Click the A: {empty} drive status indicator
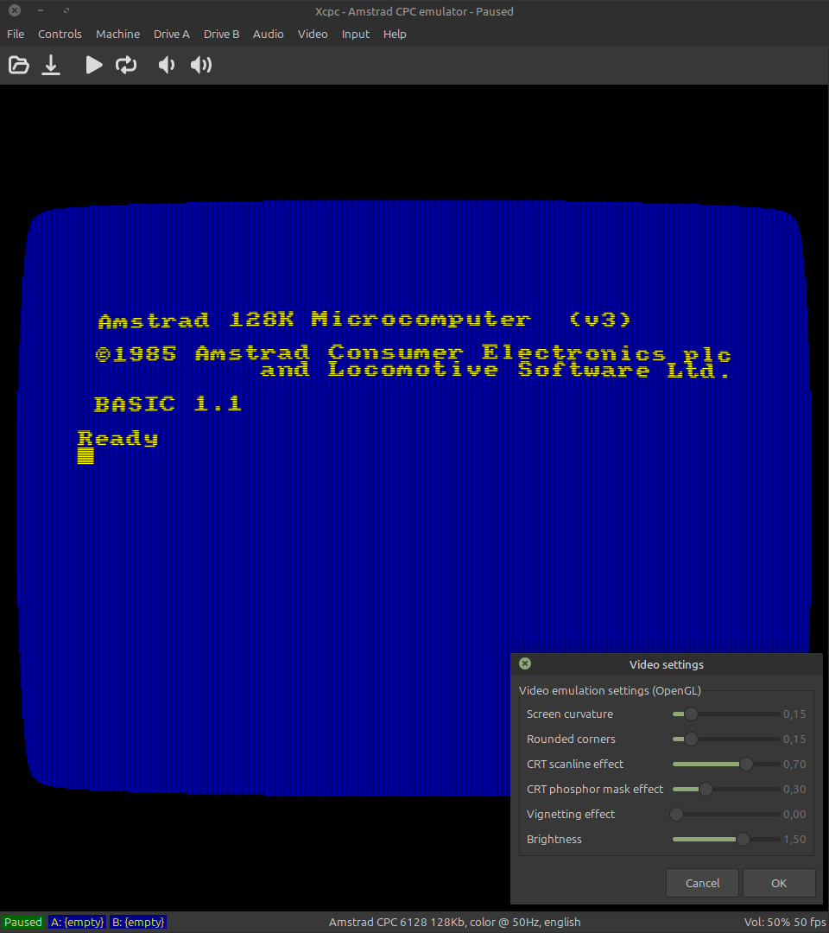Image resolution: width=829 pixels, height=933 pixels. [x=78, y=922]
